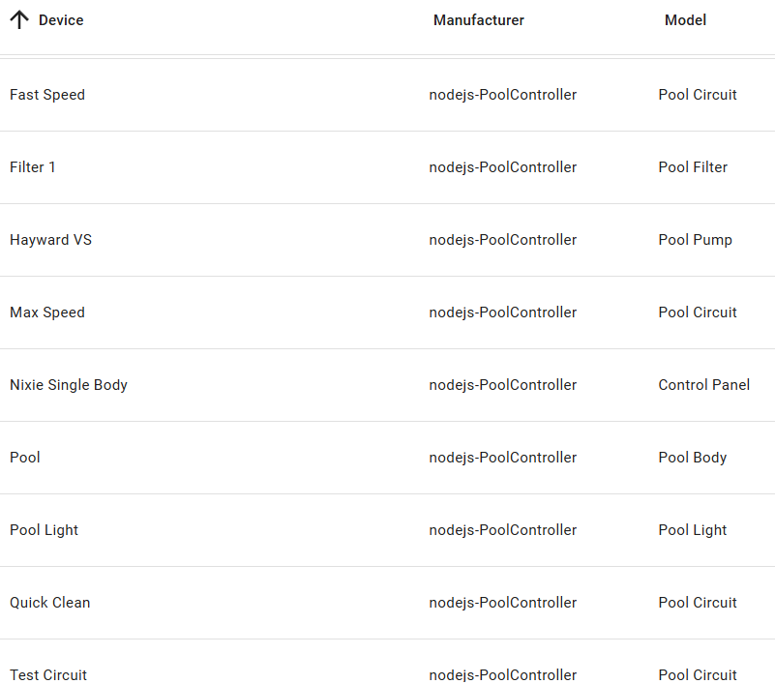The height and width of the screenshot is (684, 775).
Task: Click Pool Body model cell
Action: [692, 458]
